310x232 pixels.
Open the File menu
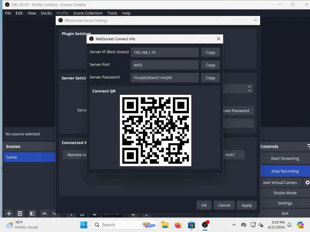coord(8,13)
